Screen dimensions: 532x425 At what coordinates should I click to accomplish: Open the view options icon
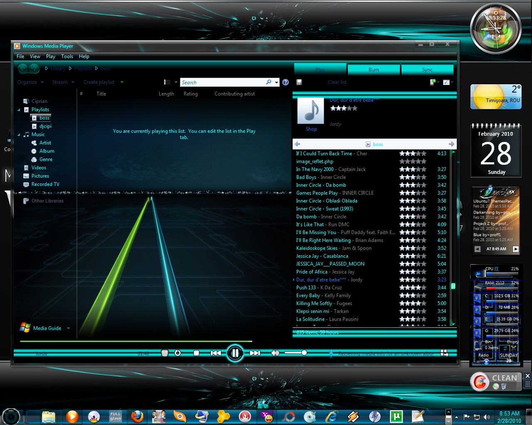coord(167,82)
